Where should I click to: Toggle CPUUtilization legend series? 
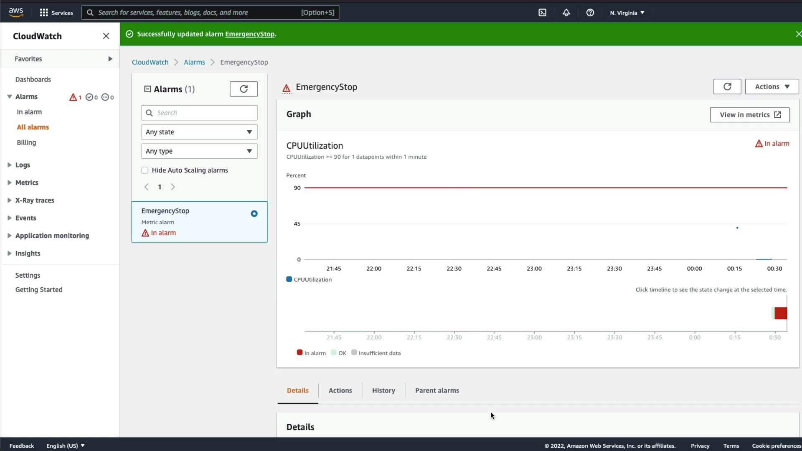tap(309, 279)
